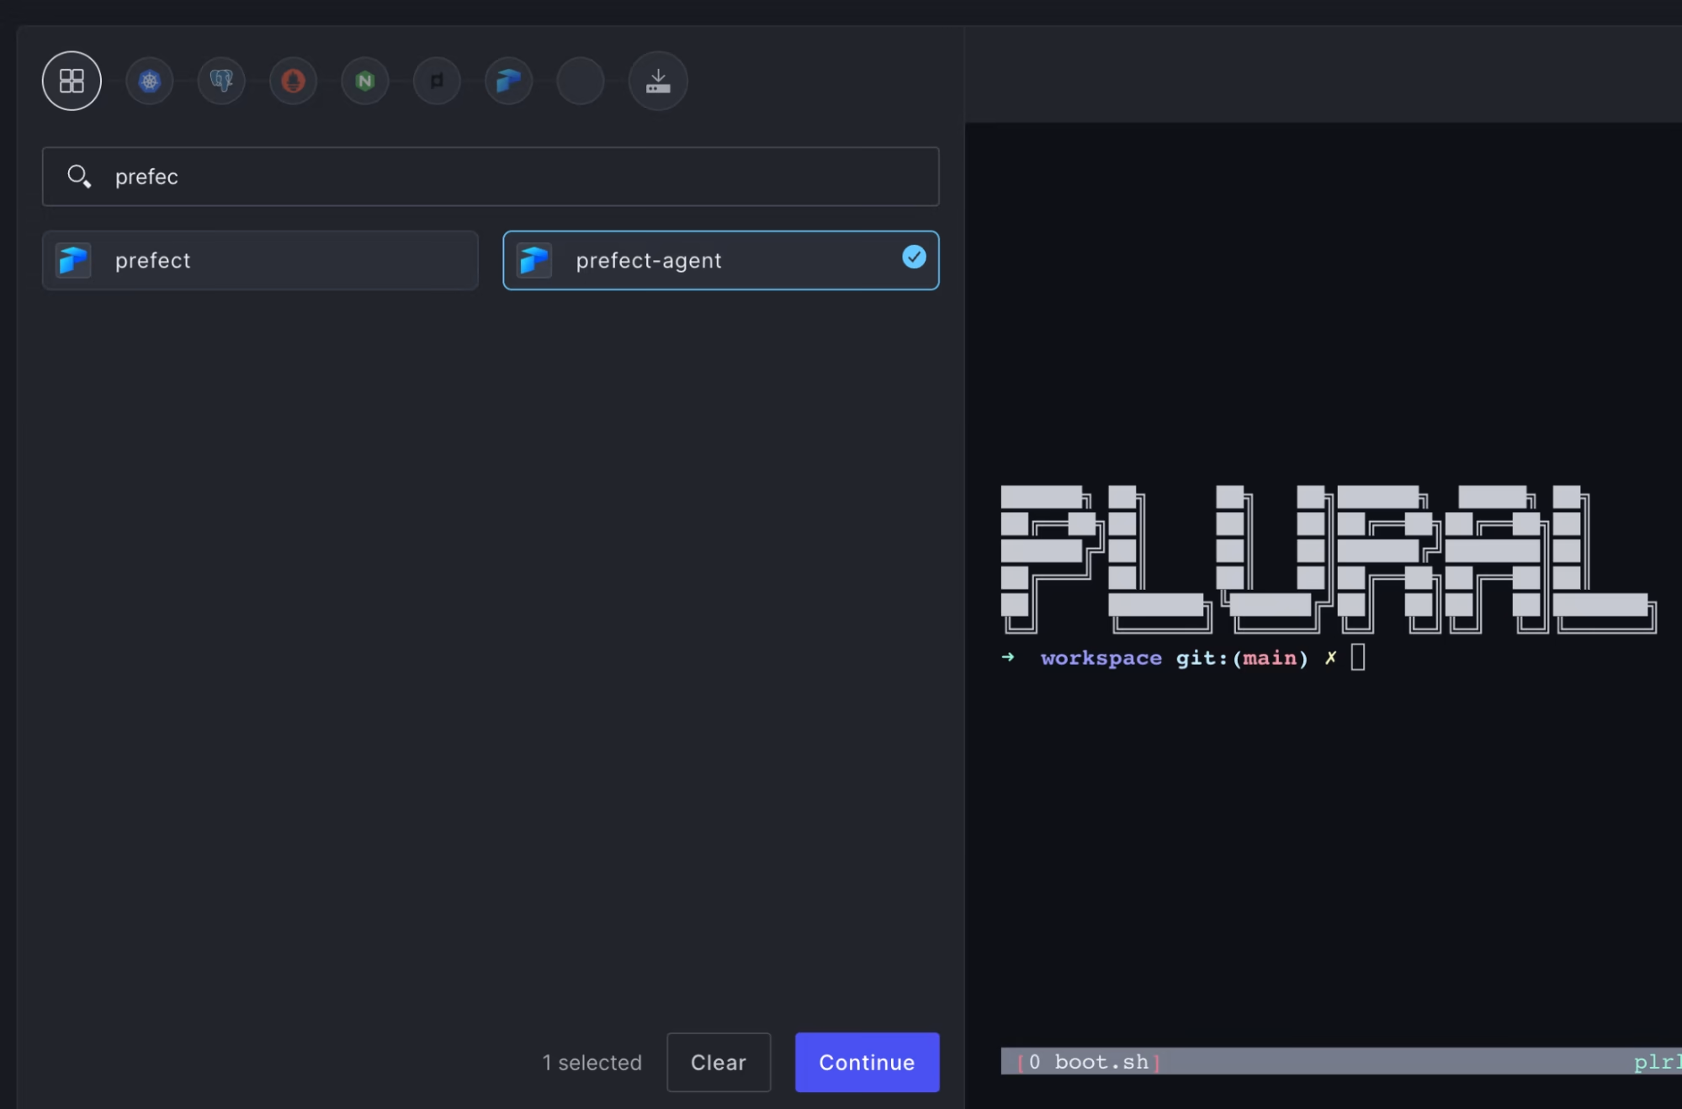Click the prefect card logo icon
The image size is (1682, 1109).
[x=73, y=260]
